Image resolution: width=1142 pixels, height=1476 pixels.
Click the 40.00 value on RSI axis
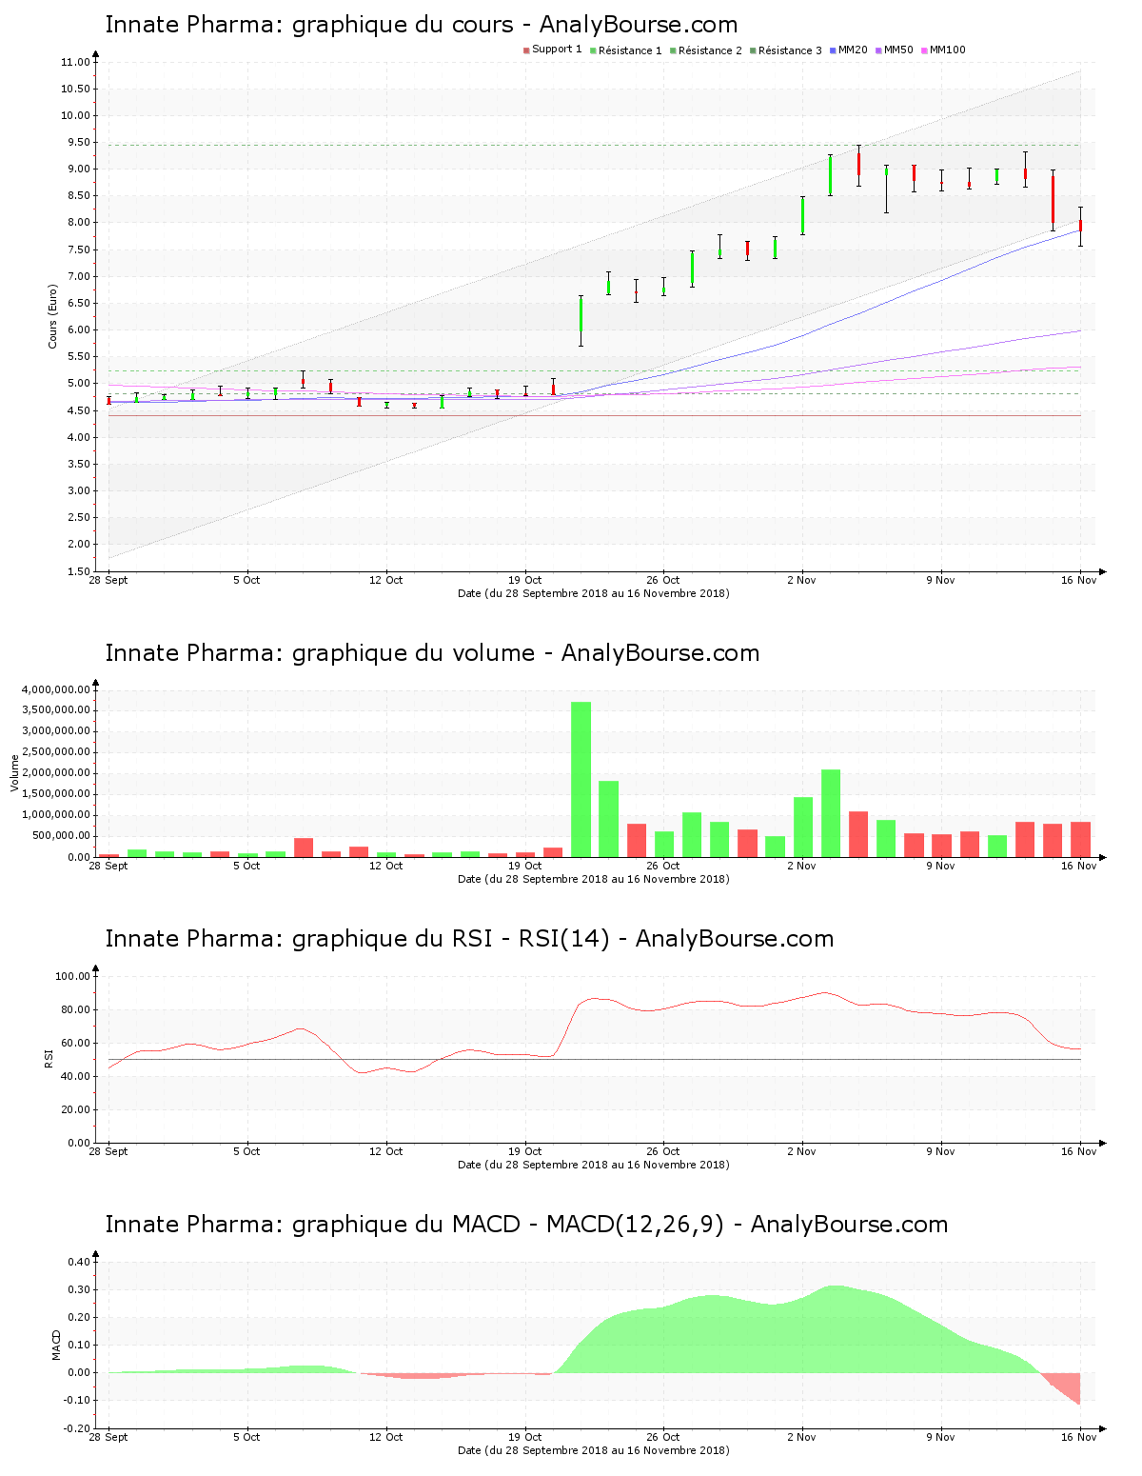pyautogui.click(x=75, y=1077)
